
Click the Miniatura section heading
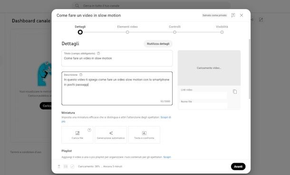68,113
